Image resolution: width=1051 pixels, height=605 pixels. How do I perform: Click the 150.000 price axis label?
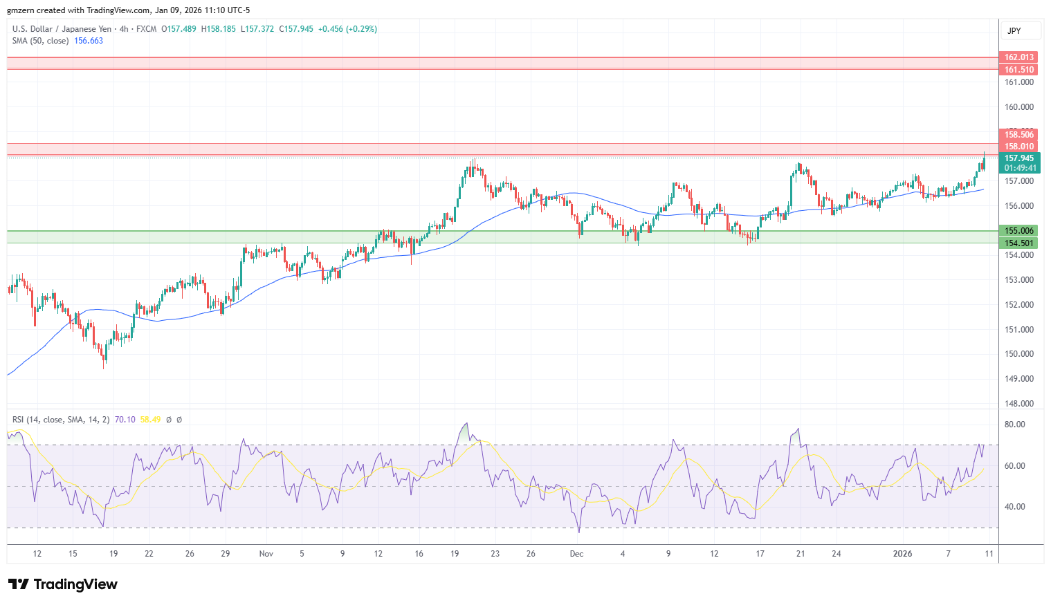[x=1019, y=354]
